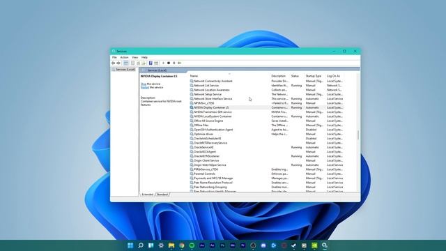
Task: Sort by the Name column header
Action: coord(229,76)
